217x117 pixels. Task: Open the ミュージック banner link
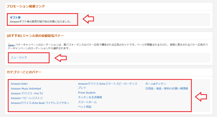pyautogui.click(x=19, y=57)
